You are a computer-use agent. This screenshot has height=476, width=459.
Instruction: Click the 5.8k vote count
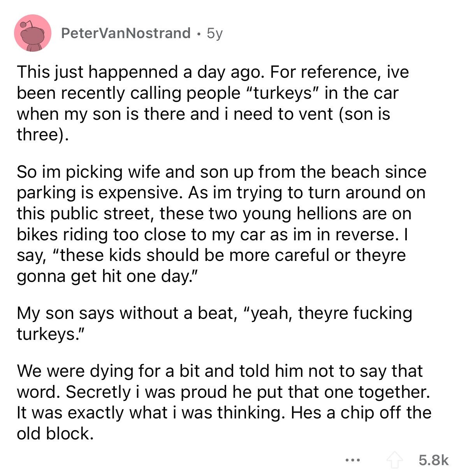[434, 460]
